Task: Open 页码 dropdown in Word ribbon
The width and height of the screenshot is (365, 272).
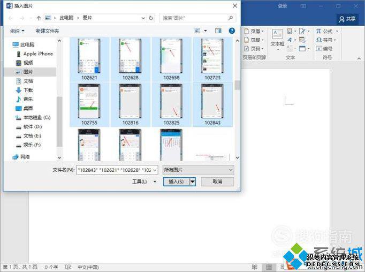Action: (254, 49)
